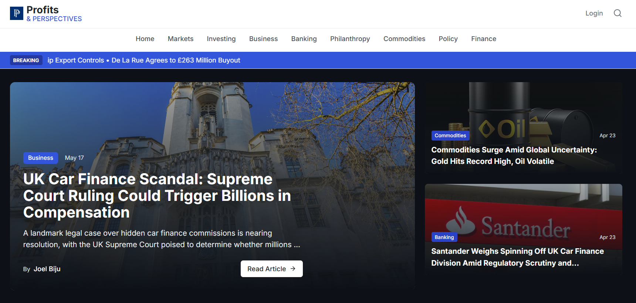Viewport: 636px width, 303px height.
Task: Go to the Markets section
Action: point(180,39)
